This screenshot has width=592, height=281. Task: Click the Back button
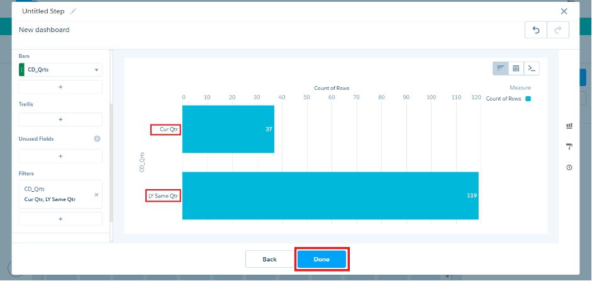click(x=269, y=259)
